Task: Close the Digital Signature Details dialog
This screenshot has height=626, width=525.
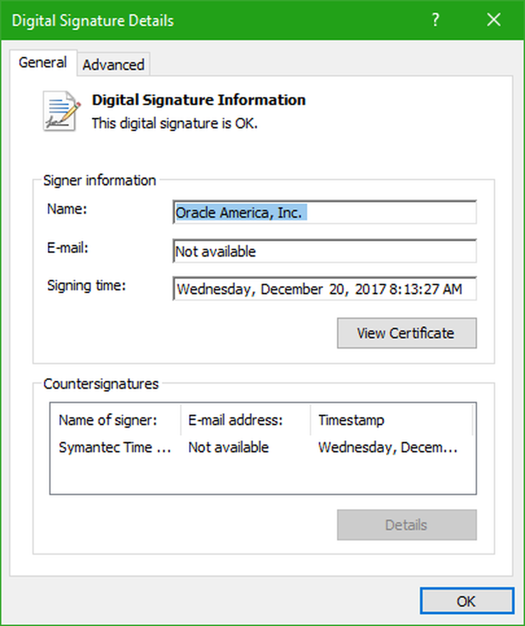Action: click(x=494, y=20)
